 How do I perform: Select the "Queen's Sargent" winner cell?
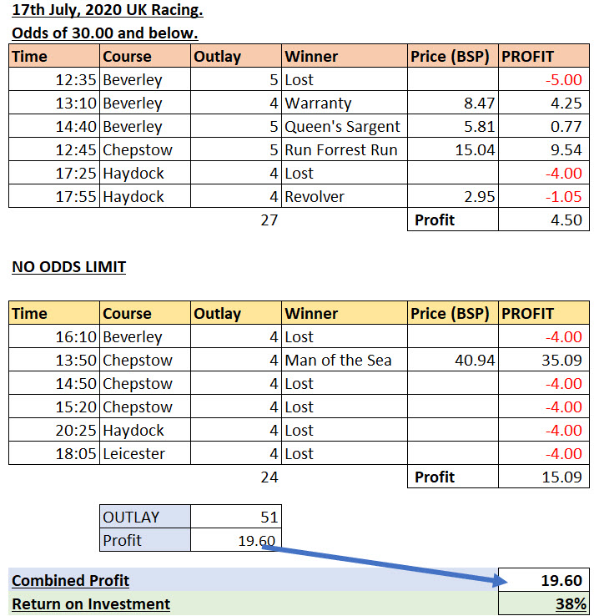coord(342,128)
